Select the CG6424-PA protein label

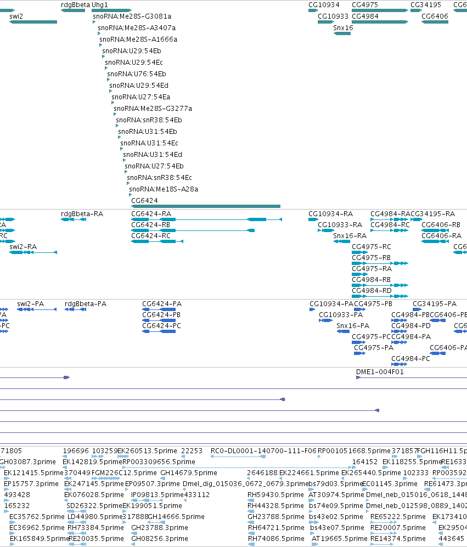tap(162, 304)
